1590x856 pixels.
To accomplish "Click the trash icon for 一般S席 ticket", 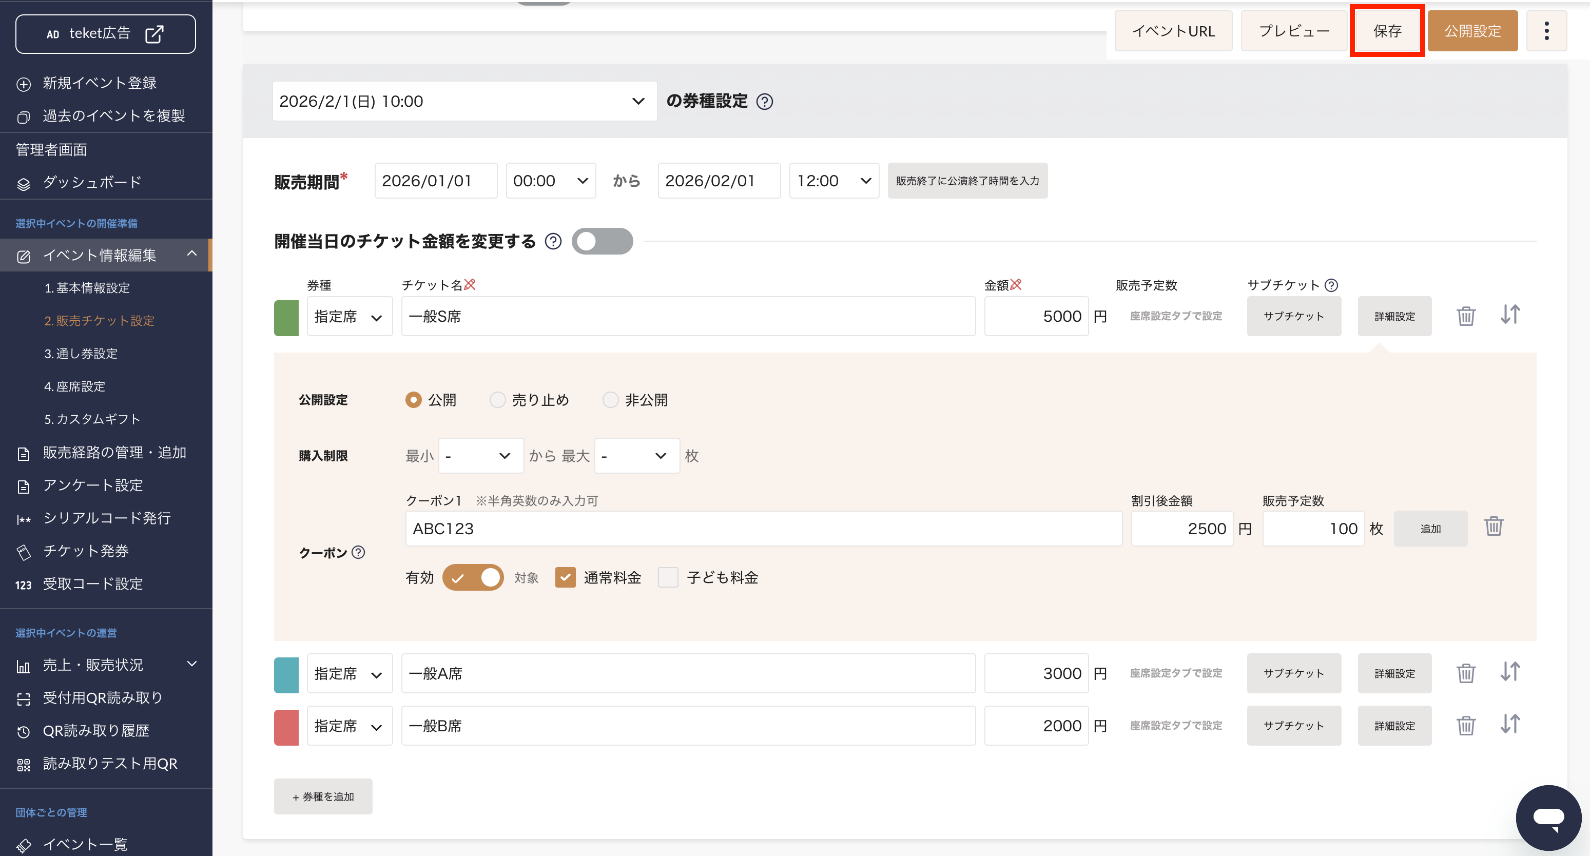I will click(x=1465, y=316).
